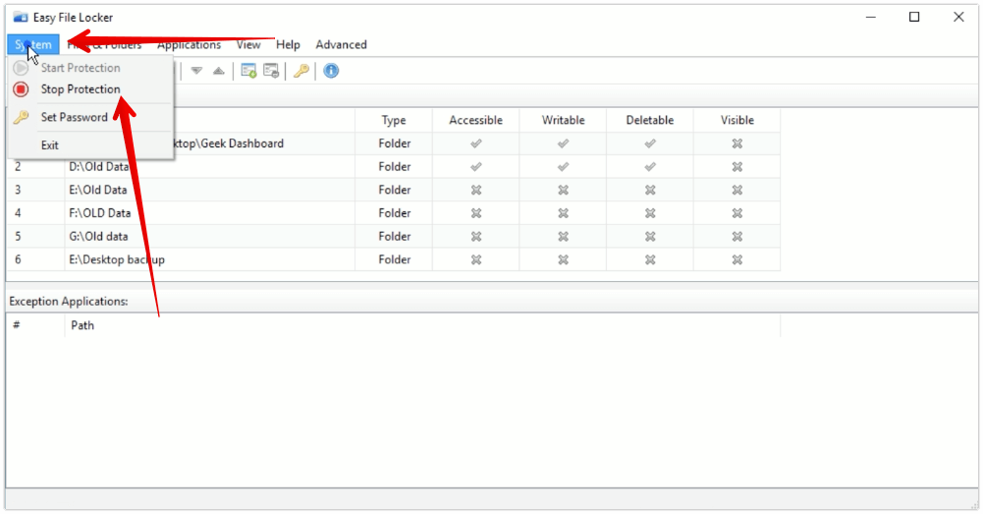This screenshot has height=514, width=983.
Task: Click the Exception Applications label
Action: pos(69,302)
